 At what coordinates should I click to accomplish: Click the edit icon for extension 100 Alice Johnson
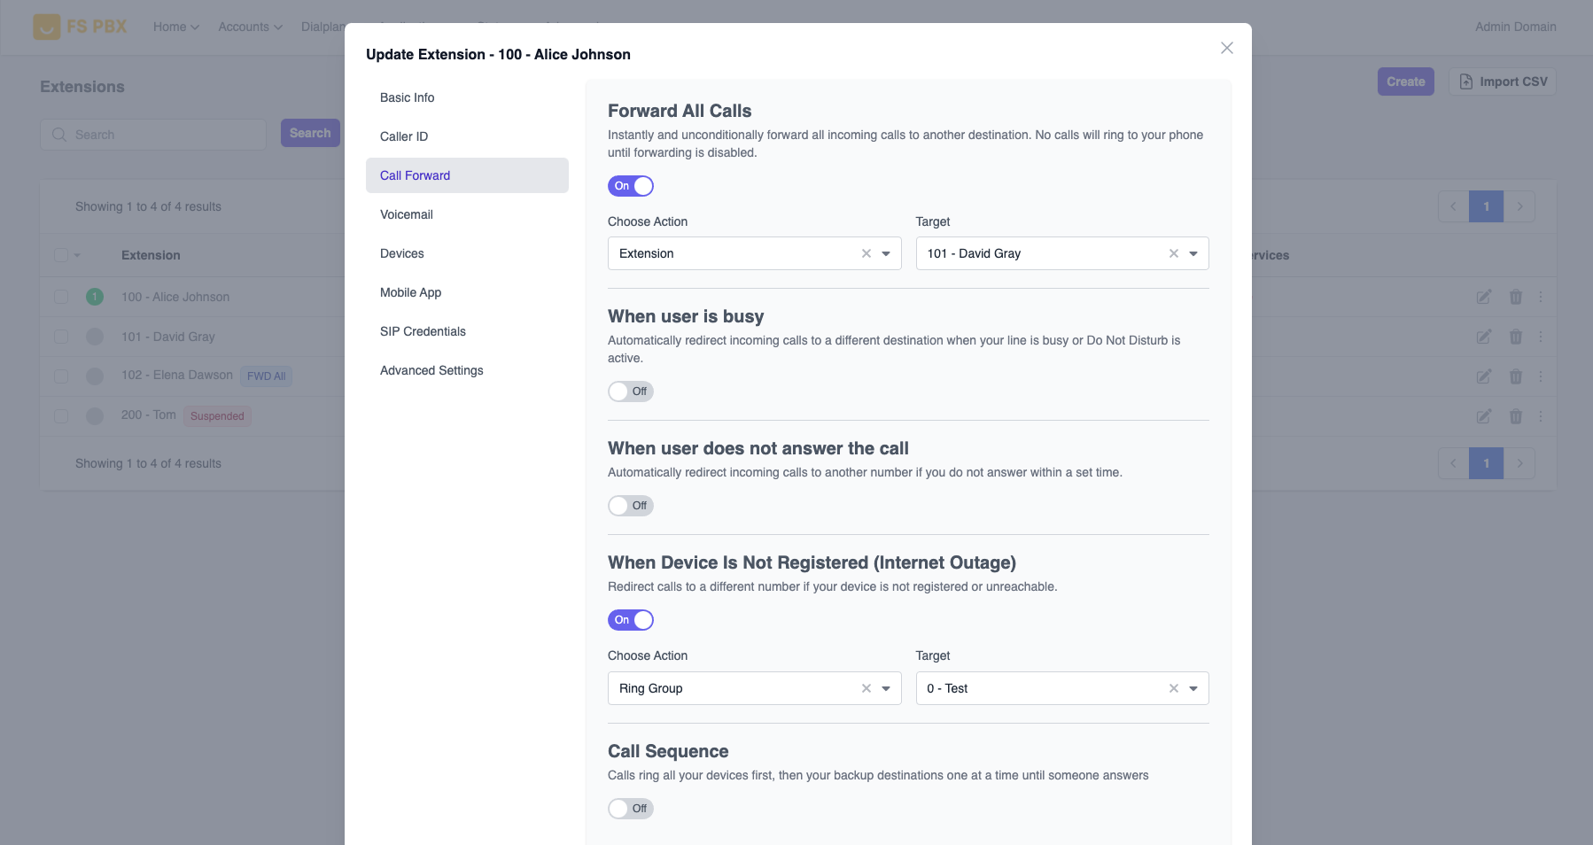[x=1485, y=297]
